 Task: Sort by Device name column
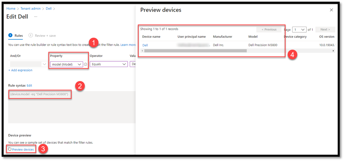151,37
